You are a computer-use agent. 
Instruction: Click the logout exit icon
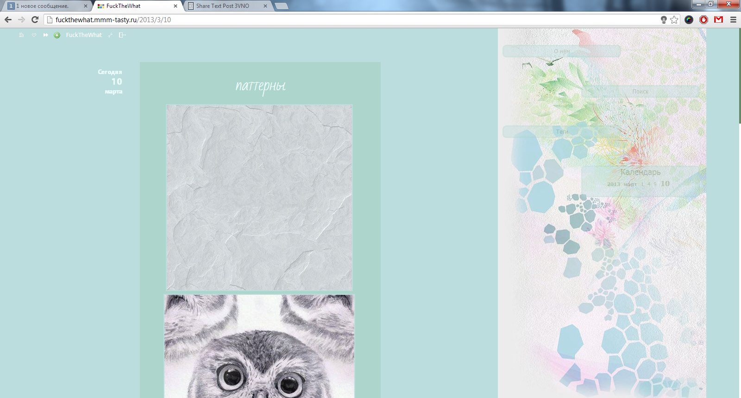(x=122, y=35)
